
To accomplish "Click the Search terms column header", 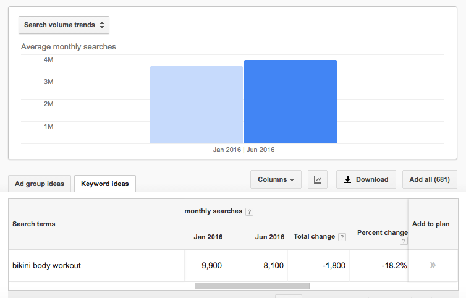I will click(34, 224).
